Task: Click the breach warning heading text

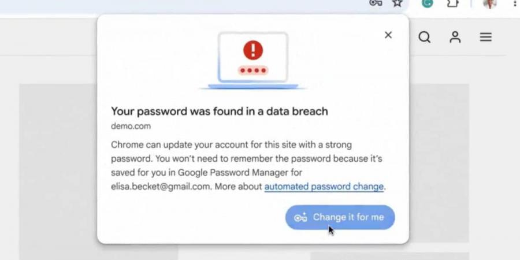Action: (220, 111)
